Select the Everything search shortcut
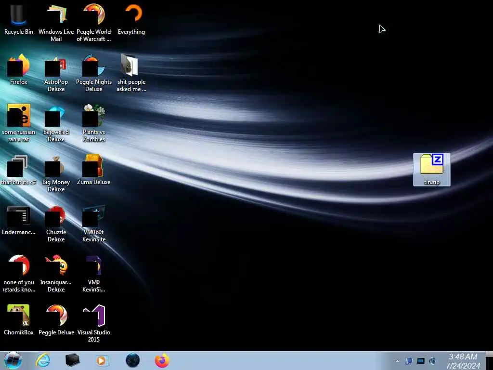The width and height of the screenshot is (493, 370). pos(131,19)
